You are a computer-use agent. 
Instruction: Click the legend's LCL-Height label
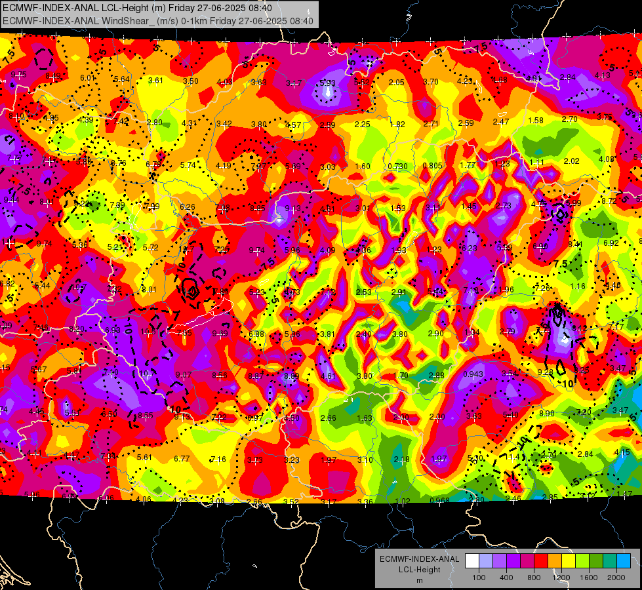tap(420, 570)
